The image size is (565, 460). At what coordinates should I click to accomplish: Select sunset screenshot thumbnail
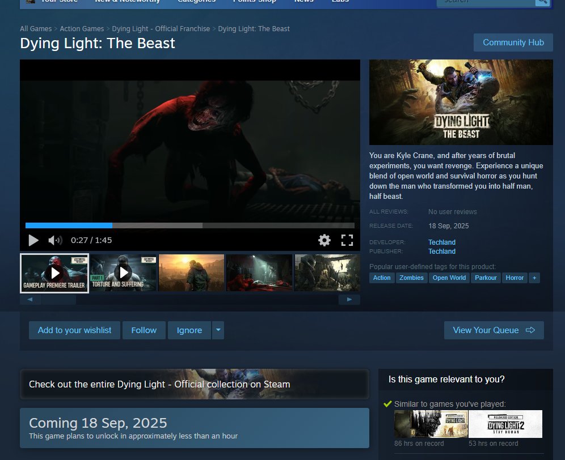tap(191, 272)
